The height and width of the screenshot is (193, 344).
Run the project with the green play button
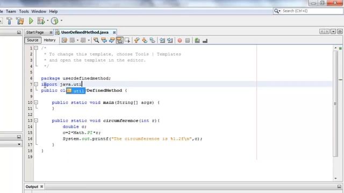(31, 21)
